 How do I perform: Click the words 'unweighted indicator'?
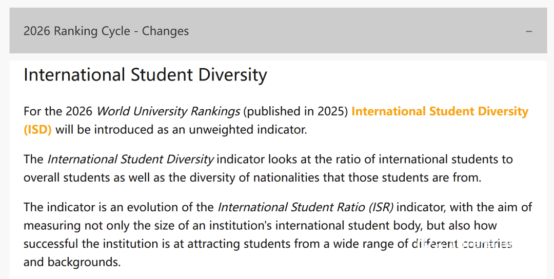248,130
